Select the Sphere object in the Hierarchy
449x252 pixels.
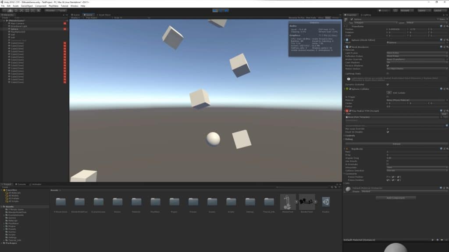(14, 29)
